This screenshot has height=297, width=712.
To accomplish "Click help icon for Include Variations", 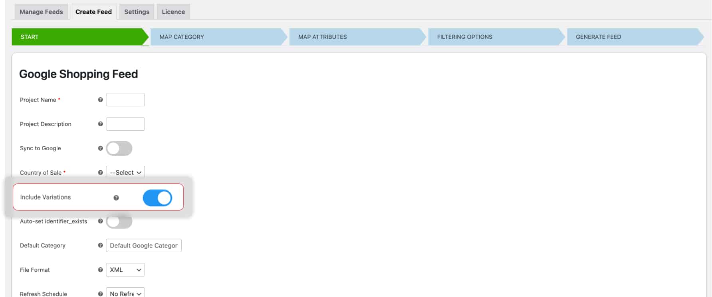I will [x=116, y=198].
